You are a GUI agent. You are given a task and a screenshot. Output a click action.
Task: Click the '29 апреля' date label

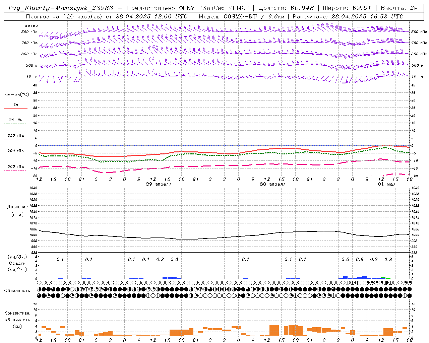coord(159,184)
